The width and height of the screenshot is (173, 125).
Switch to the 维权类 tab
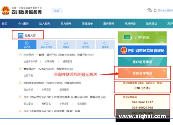click(x=86, y=45)
